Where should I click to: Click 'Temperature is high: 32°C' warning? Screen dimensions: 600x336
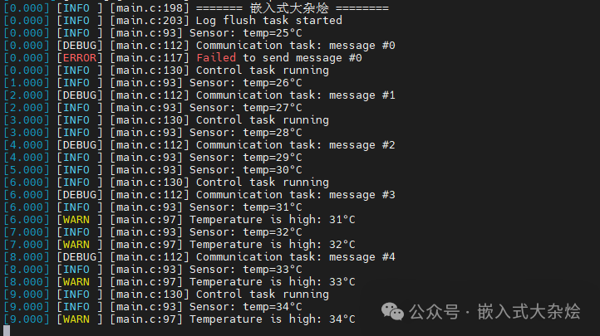pyautogui.click(x=273, y=245)
